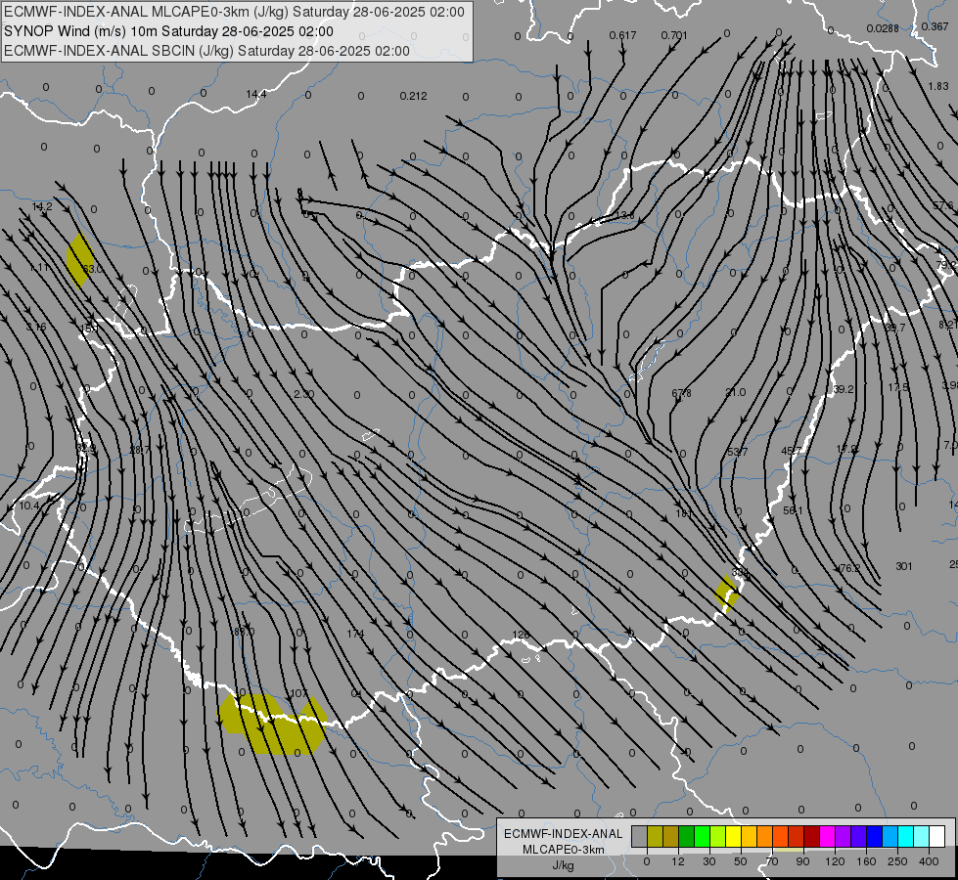Click the map value '0.0288'
The height and width of the screenshot is (880, 958).
pos(883,28)
